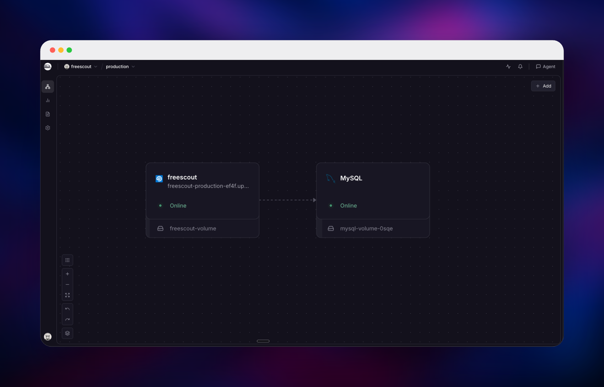Toggle the canvas grid dots button

point(68,260)
